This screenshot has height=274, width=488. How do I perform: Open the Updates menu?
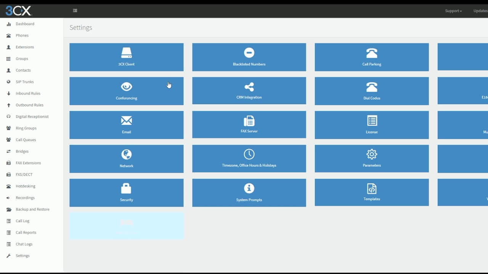coord(480,11)
